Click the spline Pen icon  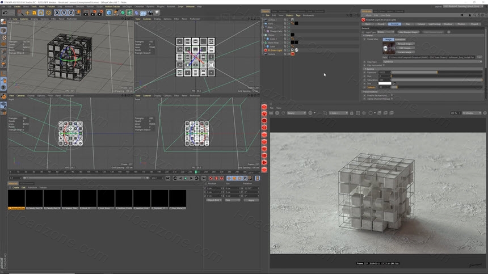coord(116,12)
